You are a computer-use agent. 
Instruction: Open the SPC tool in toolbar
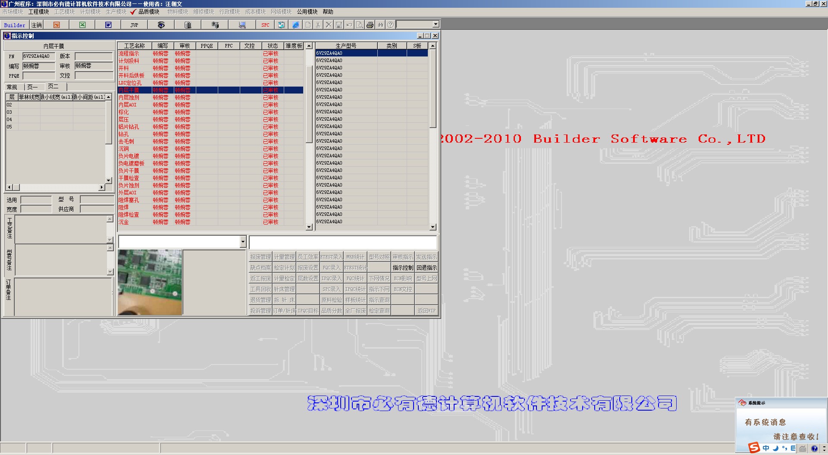pyautogui.click(x=265, y=25)
